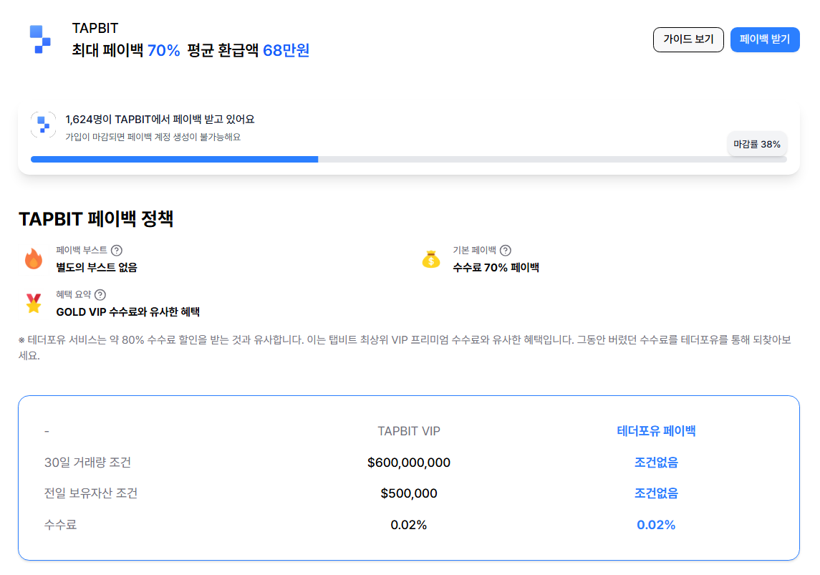Click the 페이백 받기 button
The width and height of the screenshot is (820, 575).
point(765,39)
